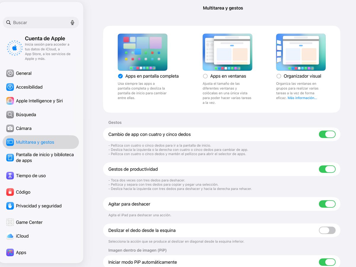The width and height of the screenshot is (356, 267).
Task: Open Game Center settings
Action: 41,222
